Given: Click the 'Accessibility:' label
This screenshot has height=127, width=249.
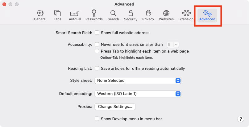Looking at the screenshot, I should 80,45.
